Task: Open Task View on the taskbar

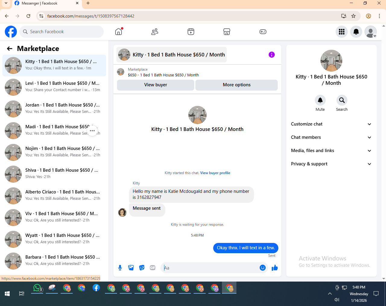Action: click(x=21, y=293)
